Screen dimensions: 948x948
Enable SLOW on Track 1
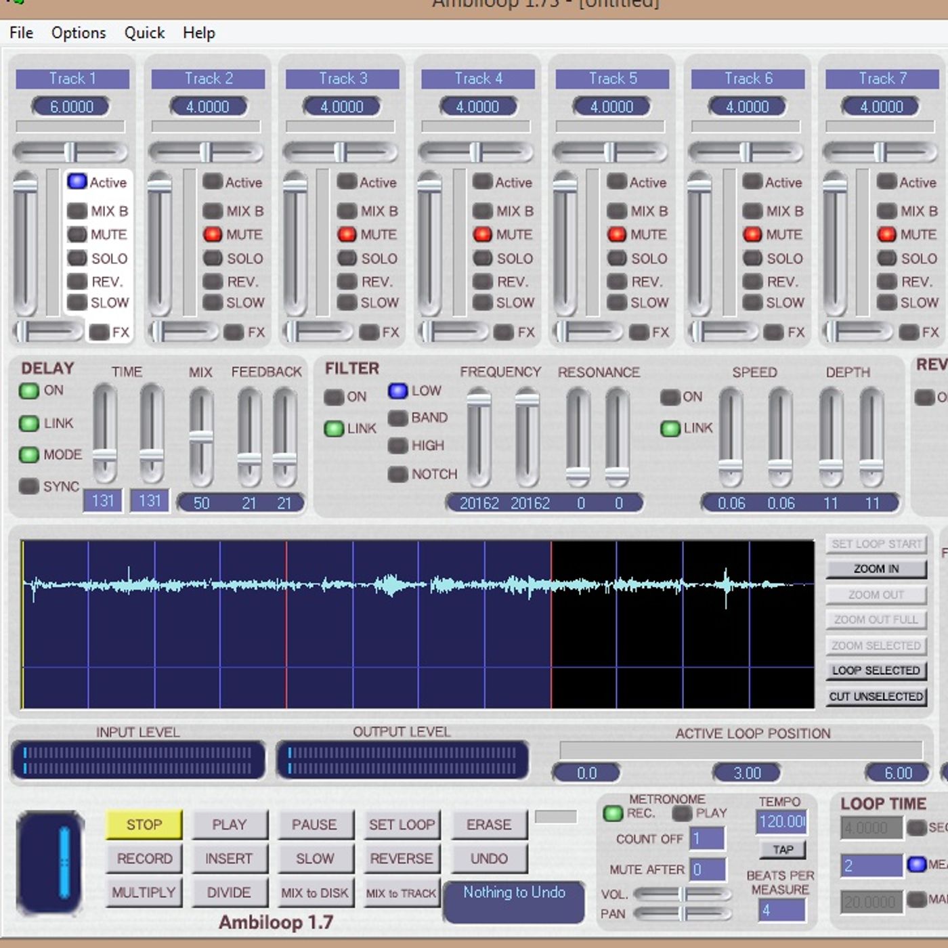(x=77, y=302)
